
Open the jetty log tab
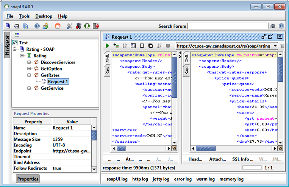(x=161, y=179)
